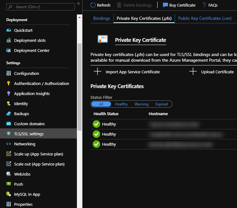Click the Push notification icon
This screenshot has width=237, height=208.
9,184
